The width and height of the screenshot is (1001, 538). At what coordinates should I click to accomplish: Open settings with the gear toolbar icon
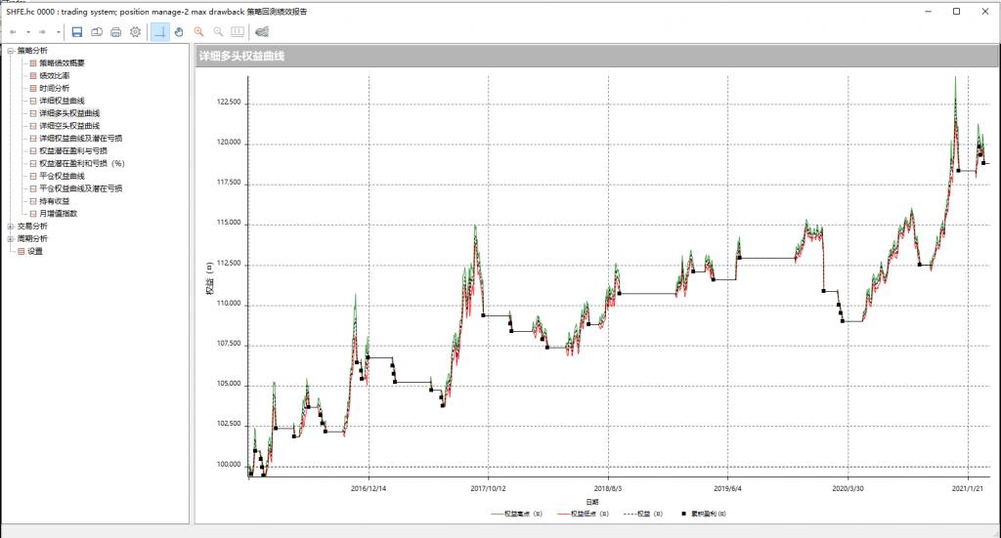[x=135, y=32]
